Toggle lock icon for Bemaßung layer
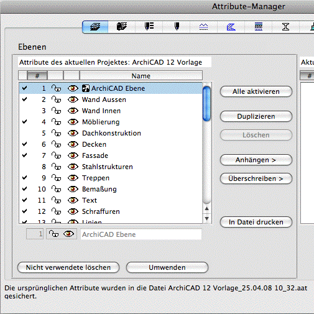This screenshot has height=314, width=314. pyautogui.click(x=56, y=189)
